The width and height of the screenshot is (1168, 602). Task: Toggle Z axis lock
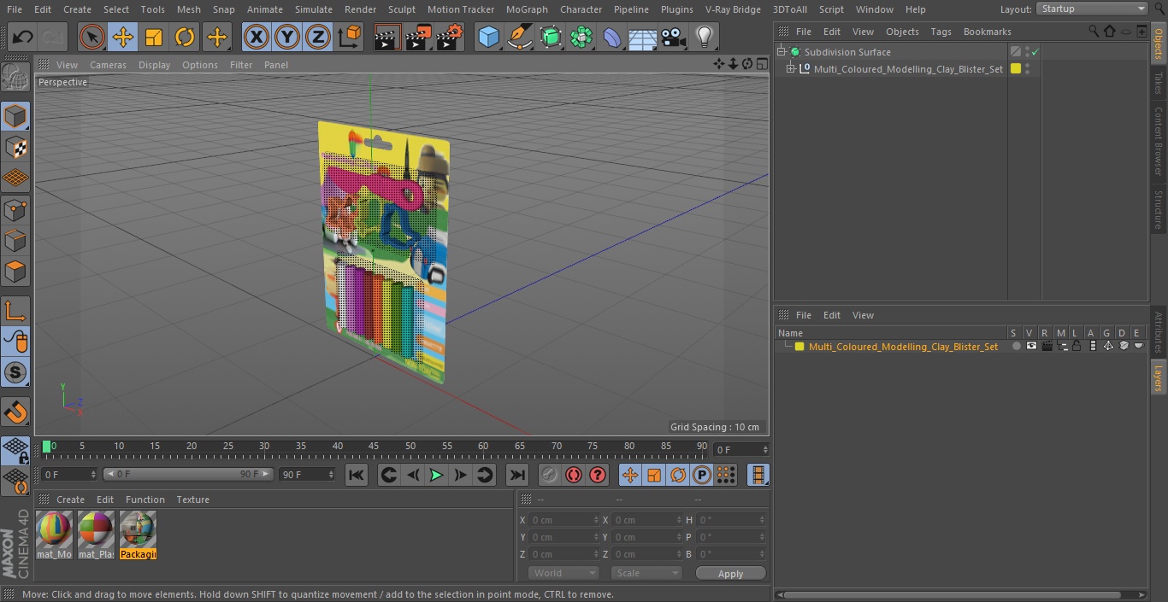point(318,37)
